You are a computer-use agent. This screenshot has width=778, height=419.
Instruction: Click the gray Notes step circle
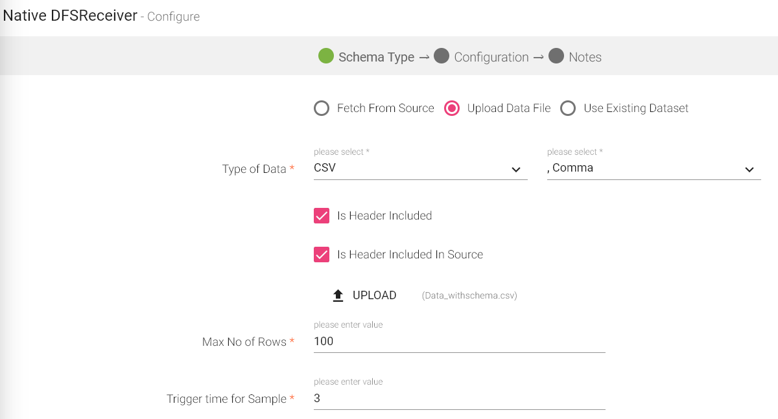[x=556, y=56]
